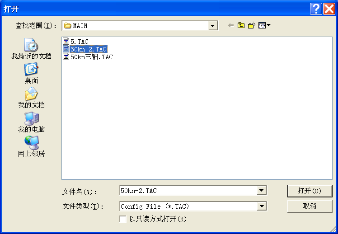The image size is (338, 234).
Task: Go to the Desktop shortcut
Action: coord(31,73)
